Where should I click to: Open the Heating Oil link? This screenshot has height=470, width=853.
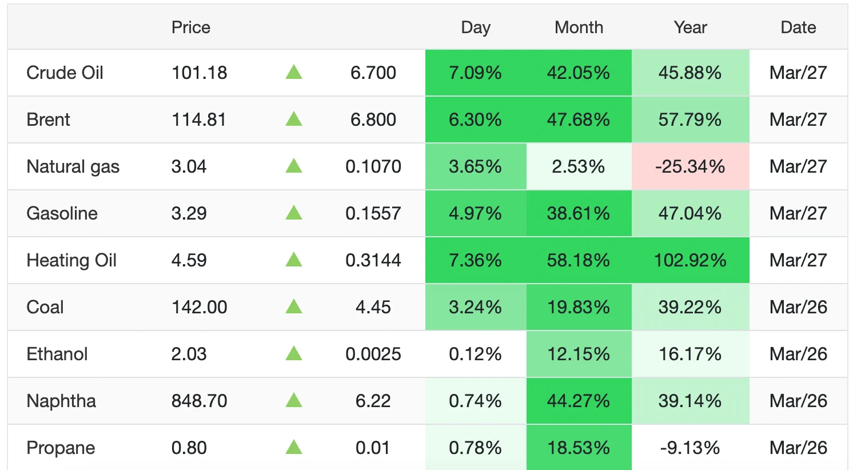(71, 260)
